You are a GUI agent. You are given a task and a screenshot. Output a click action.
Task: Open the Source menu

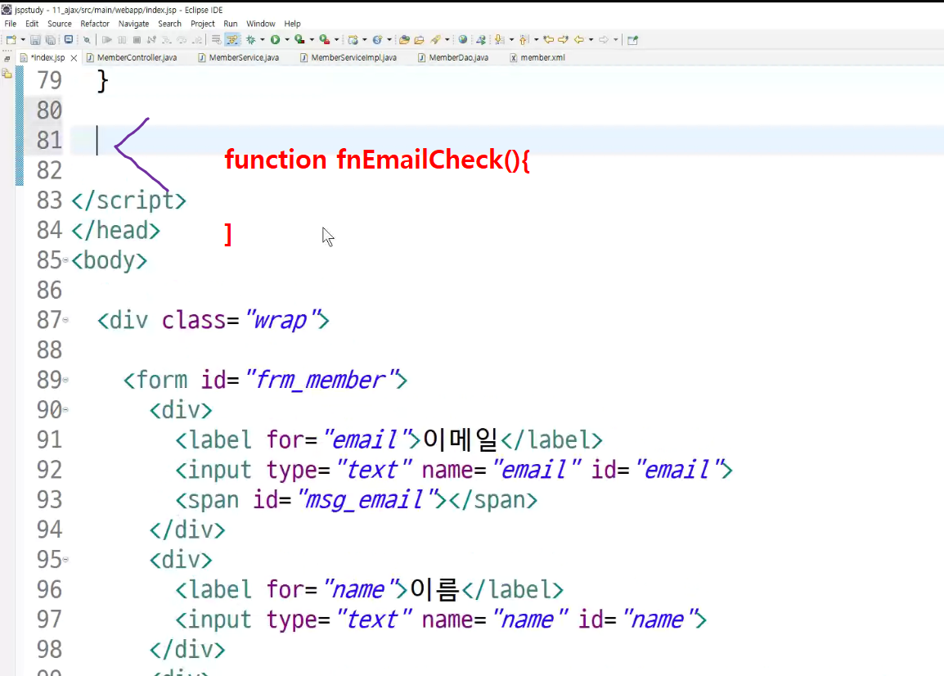[x=60, y=24]
